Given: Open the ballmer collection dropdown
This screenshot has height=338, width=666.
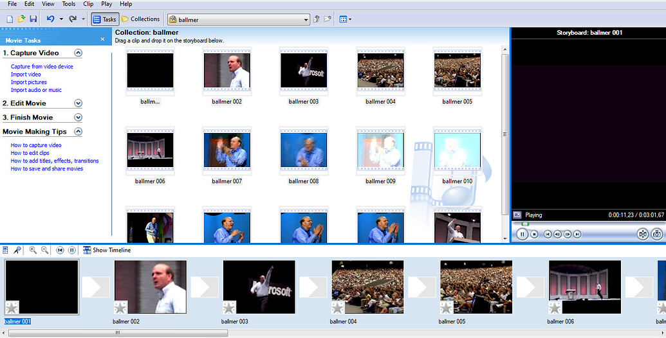Looking at the screenshot, I should tap(238, 19).
